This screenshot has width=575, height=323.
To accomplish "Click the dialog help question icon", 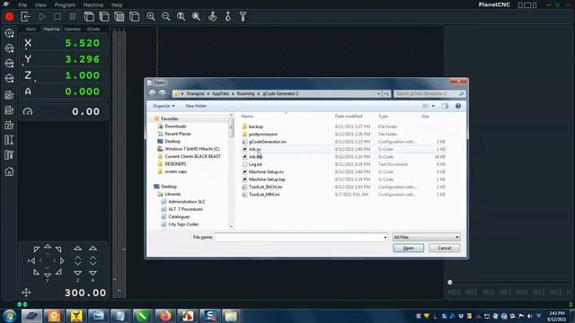I will click(x=458, y=106).
